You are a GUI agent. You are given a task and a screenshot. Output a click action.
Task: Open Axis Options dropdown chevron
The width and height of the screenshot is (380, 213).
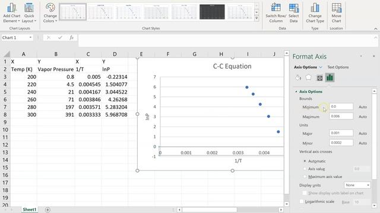(x=321, y=67)
